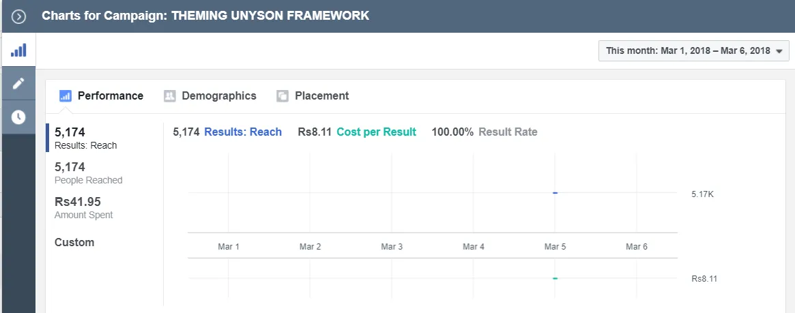795x313 pixels.
Task: Click the campaign title THEMING UNYSON FRAMEWORK
Action: point(270,16)
